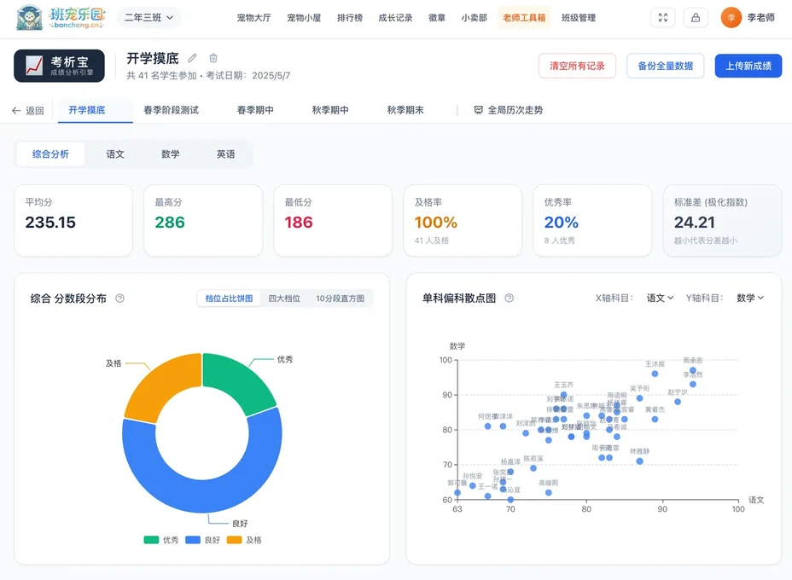Click 李老师 username text
Image resolution: width=792 pixels, height=580 pixels.
(x=760, y=18)
